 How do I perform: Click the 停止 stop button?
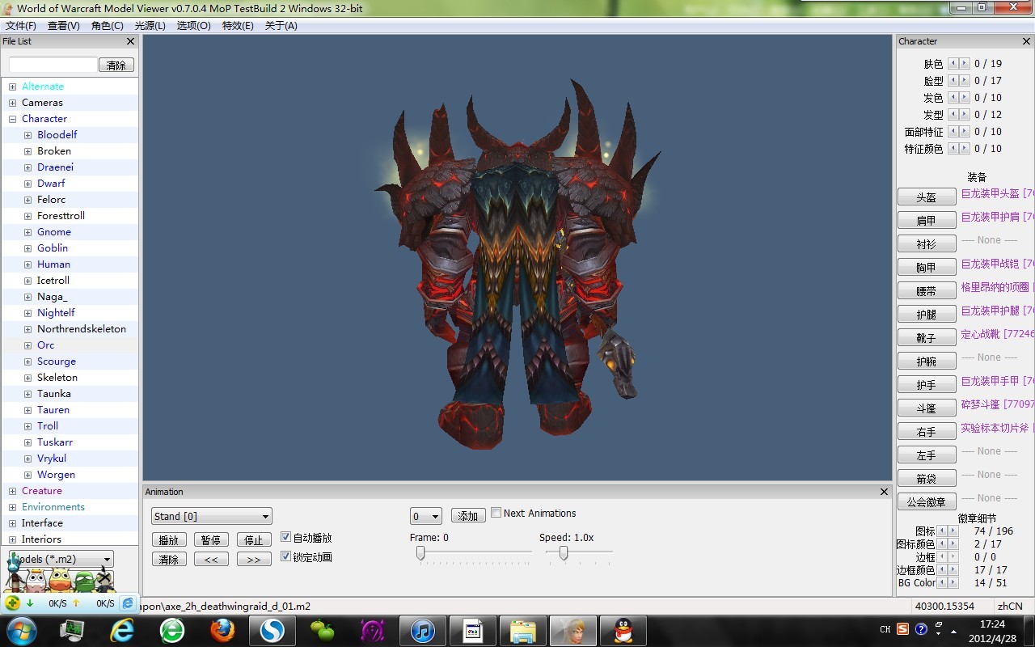(254, 539)
